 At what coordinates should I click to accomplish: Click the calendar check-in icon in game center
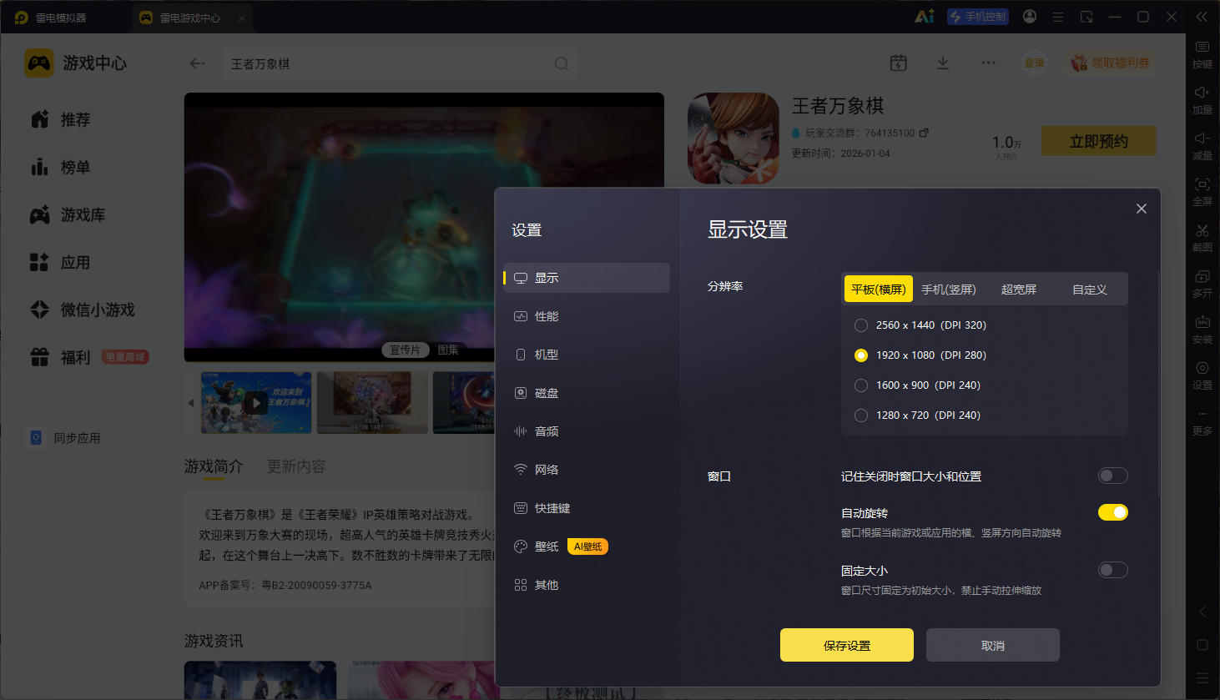point(899,63)
